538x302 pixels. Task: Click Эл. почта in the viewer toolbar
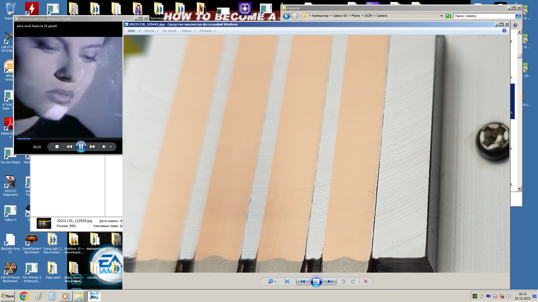click(x=169, y=31)
